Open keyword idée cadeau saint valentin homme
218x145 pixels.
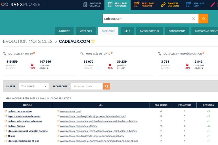click(28, 131)
